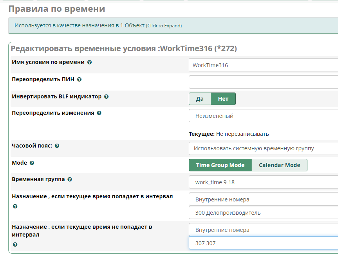Click the WorkTime316 name input field
The image size is (338, 267).
(263, 65)
